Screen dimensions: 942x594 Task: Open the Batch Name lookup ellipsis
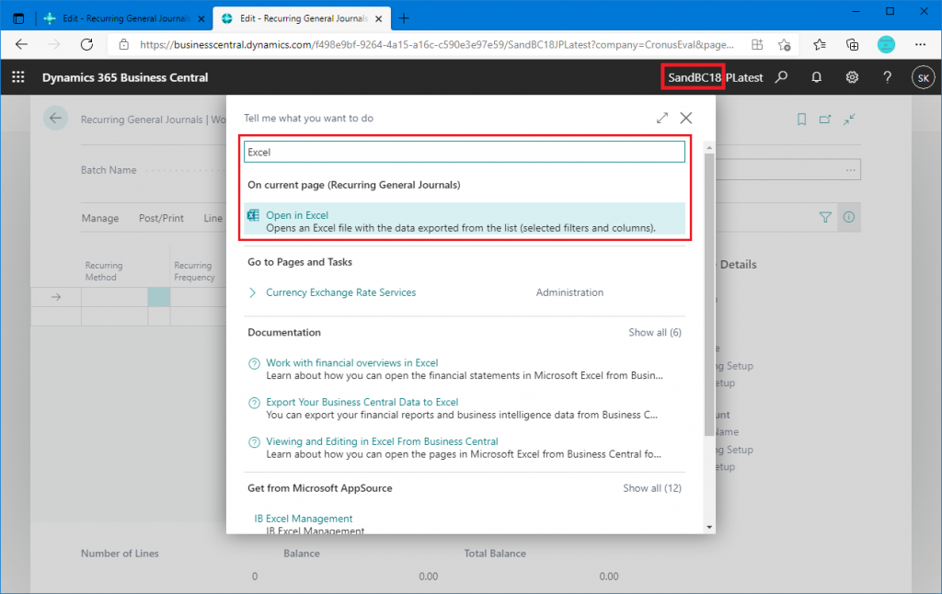point(851,170)
